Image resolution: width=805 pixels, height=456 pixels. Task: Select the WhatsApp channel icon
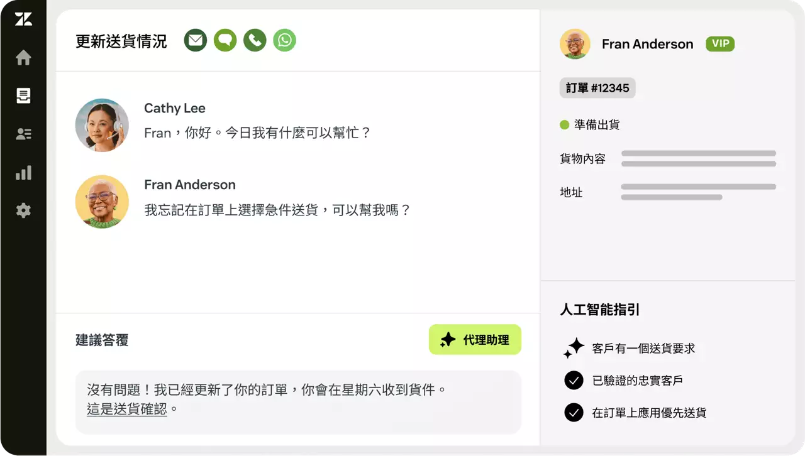(284, 41)
